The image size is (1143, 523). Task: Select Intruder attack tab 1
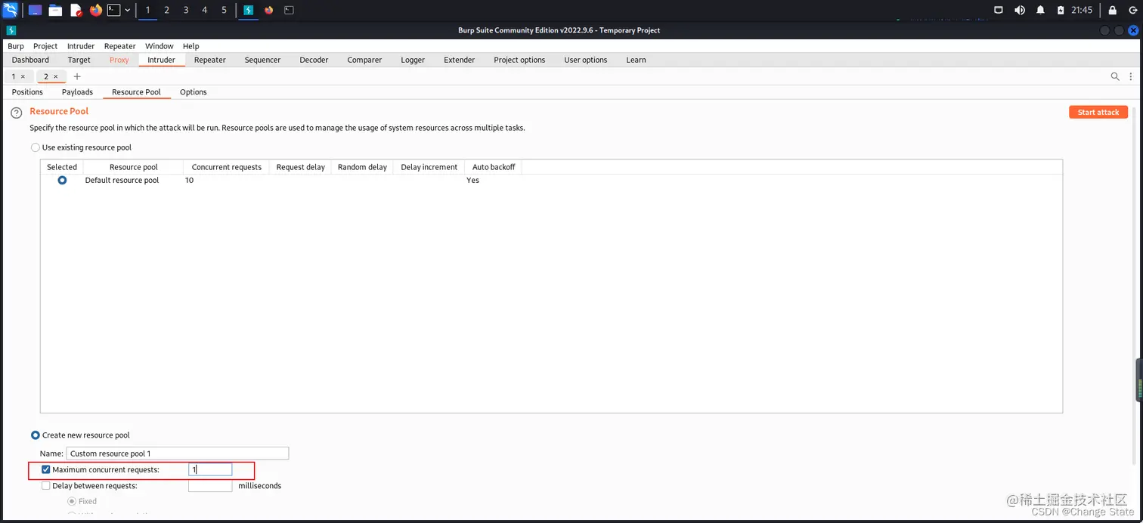coord(14,76)
